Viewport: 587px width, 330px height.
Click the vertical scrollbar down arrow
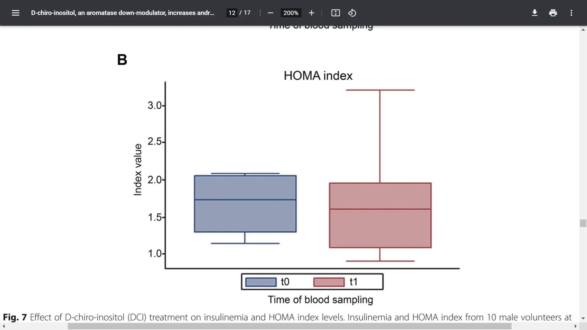(583, 318)
